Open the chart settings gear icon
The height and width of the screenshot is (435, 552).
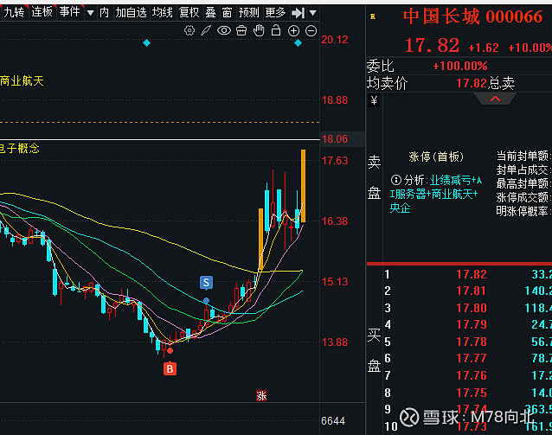pyautogui.click(x=189, y=31)
